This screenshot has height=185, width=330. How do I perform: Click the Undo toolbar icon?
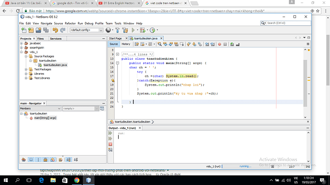tap(55, 30)
